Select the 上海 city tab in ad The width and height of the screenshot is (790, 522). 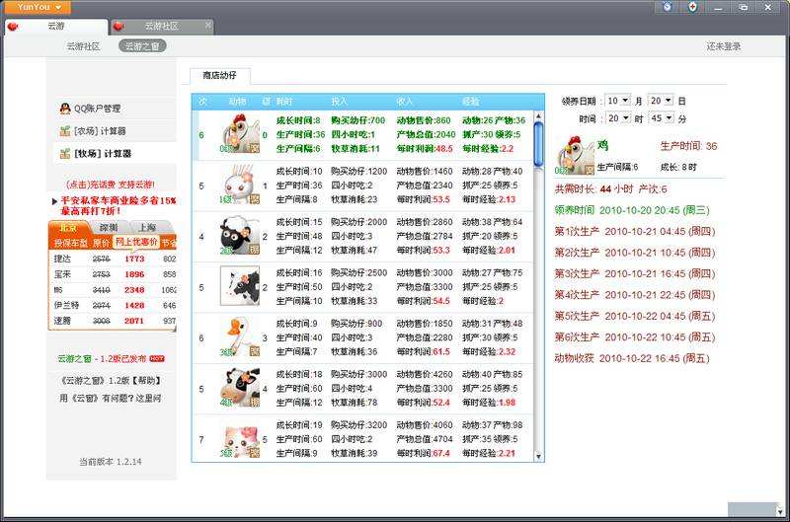pos(147,228)
